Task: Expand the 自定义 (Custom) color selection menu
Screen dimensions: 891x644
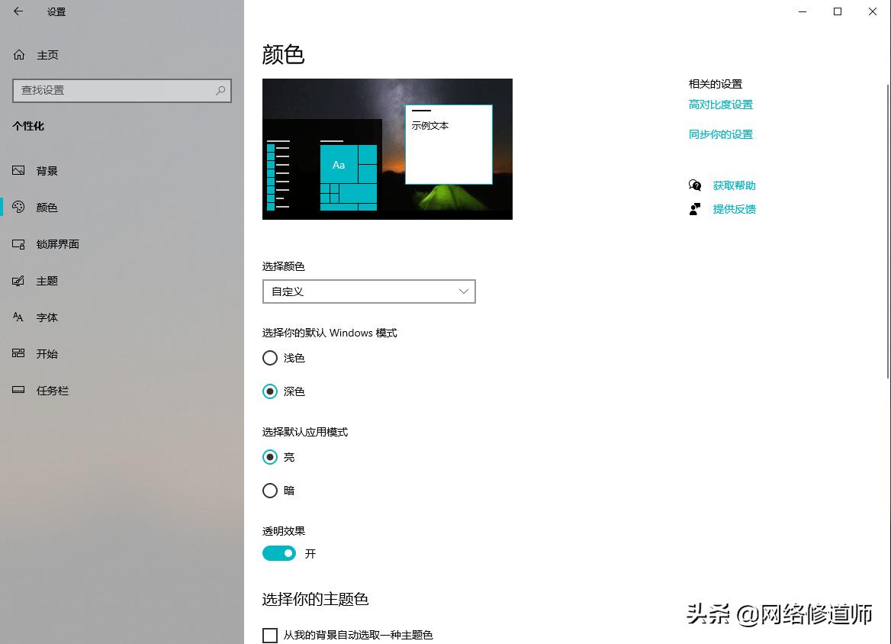Action: [x=368, y=291]
